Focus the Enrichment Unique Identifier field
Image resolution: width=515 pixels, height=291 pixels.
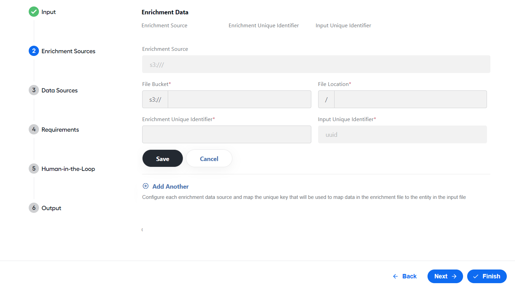click(227, 134)
